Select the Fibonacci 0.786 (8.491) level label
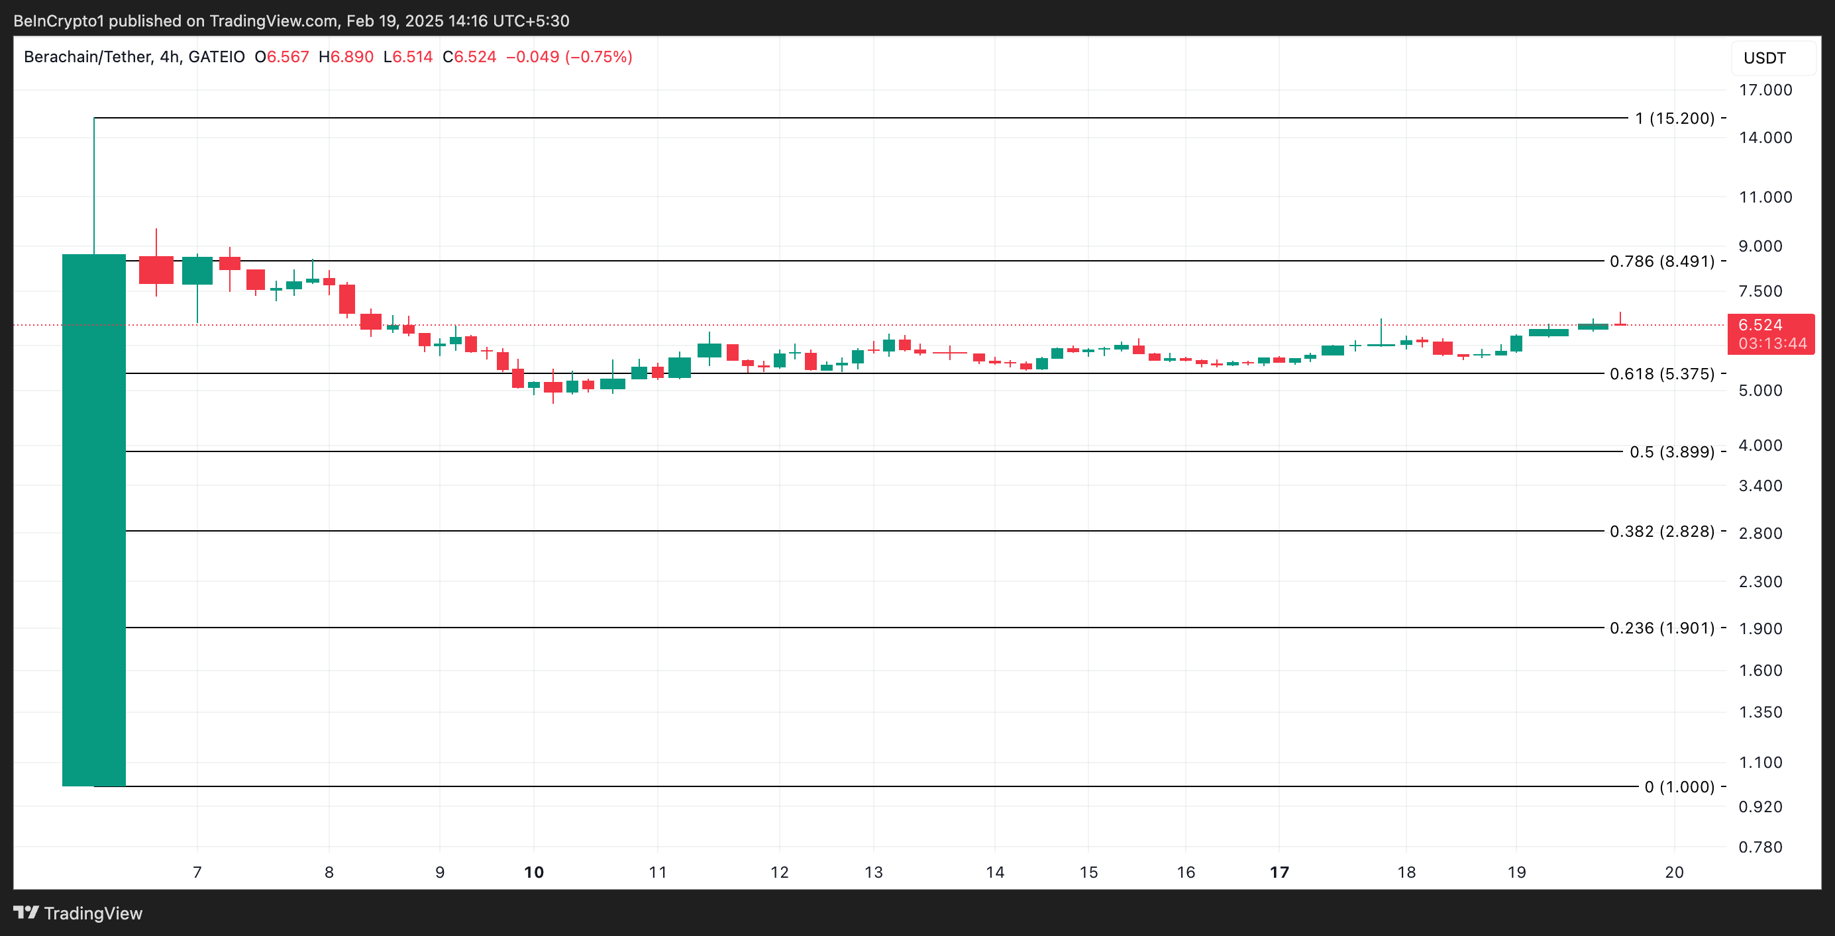This screenshot has width=1835, height=936. (x=1661, y=261)
